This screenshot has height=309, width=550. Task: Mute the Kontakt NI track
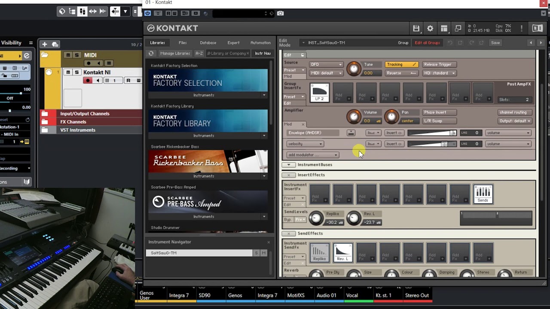click(x=68, y=72)
